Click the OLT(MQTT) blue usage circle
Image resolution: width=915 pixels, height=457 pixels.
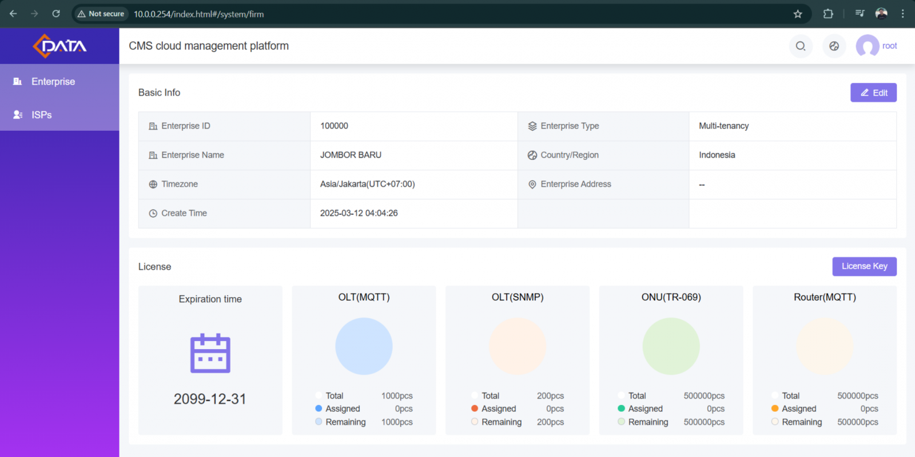pyautogui.click(x=364, y=346)
